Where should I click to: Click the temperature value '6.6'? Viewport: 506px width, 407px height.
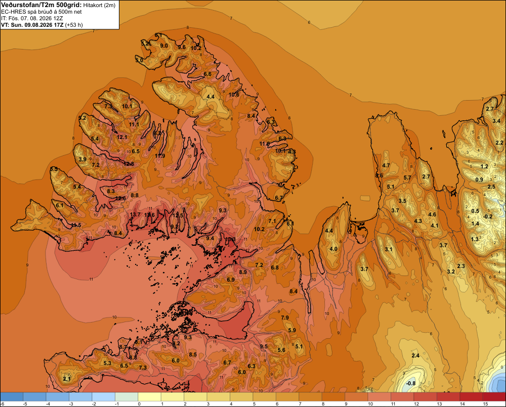[207, 74]
